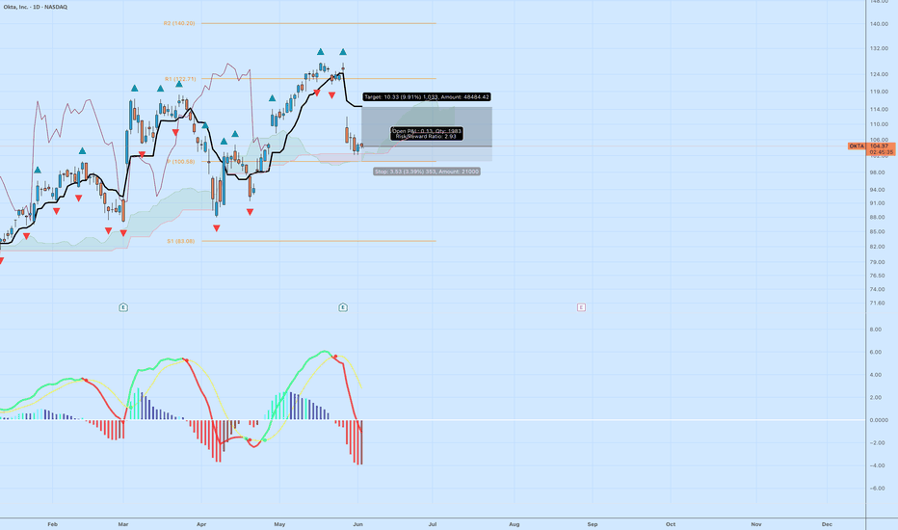Click 94.00 on the price scale
898x530 pixels.
pyautogui.click(x=879, y=190)
